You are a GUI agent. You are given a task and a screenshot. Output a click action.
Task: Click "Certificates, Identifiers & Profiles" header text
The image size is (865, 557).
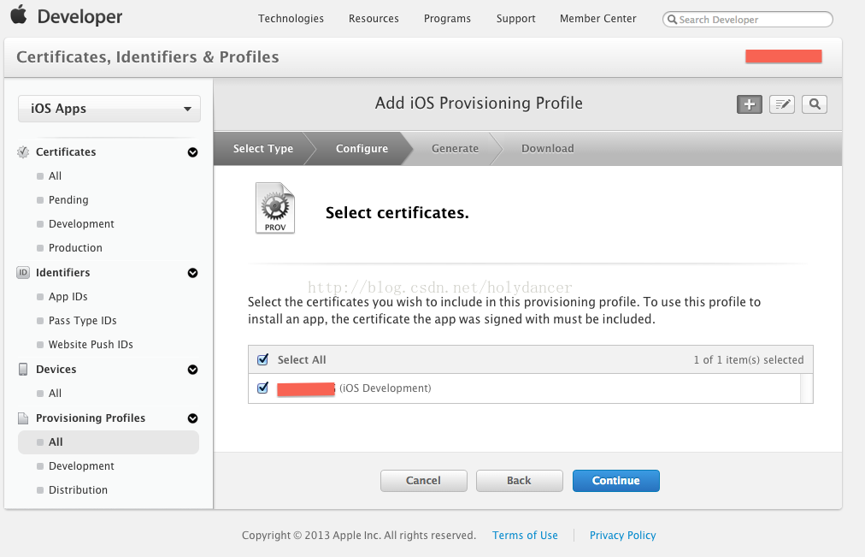coord(148,56)
